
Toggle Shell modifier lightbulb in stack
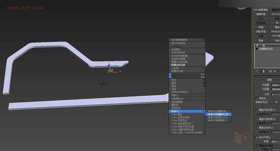coord(257,46)
